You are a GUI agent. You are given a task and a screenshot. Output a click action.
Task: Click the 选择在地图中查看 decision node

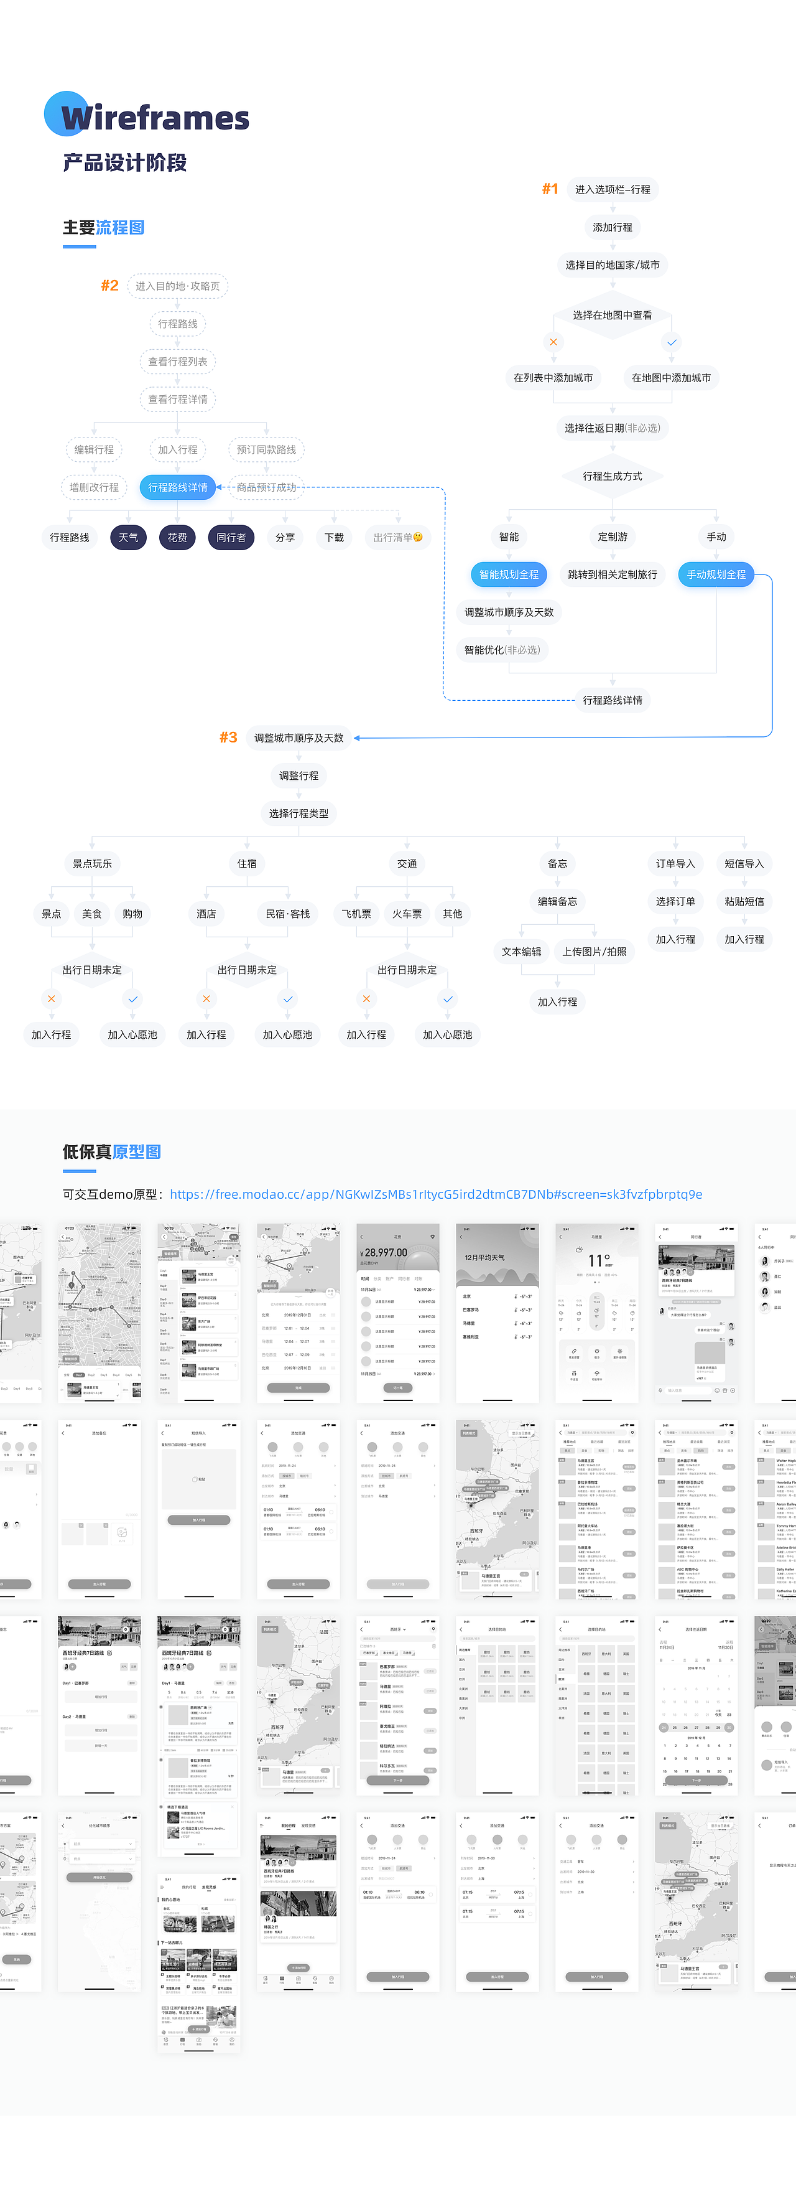[613, 316]
